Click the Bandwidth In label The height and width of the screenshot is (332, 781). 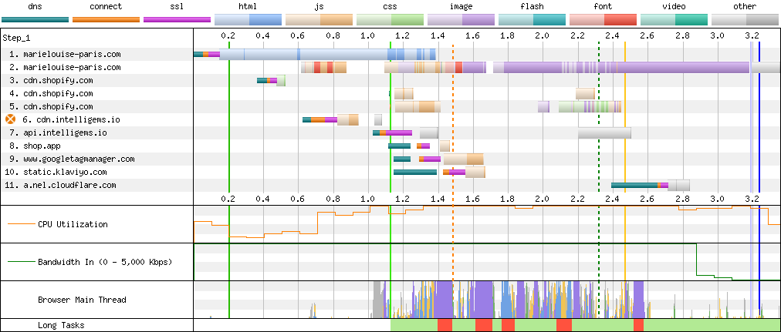pos(105,261)
